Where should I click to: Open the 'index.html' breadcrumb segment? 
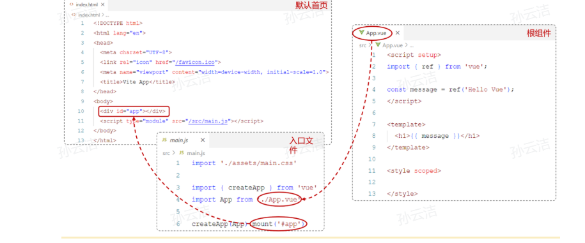89,15
